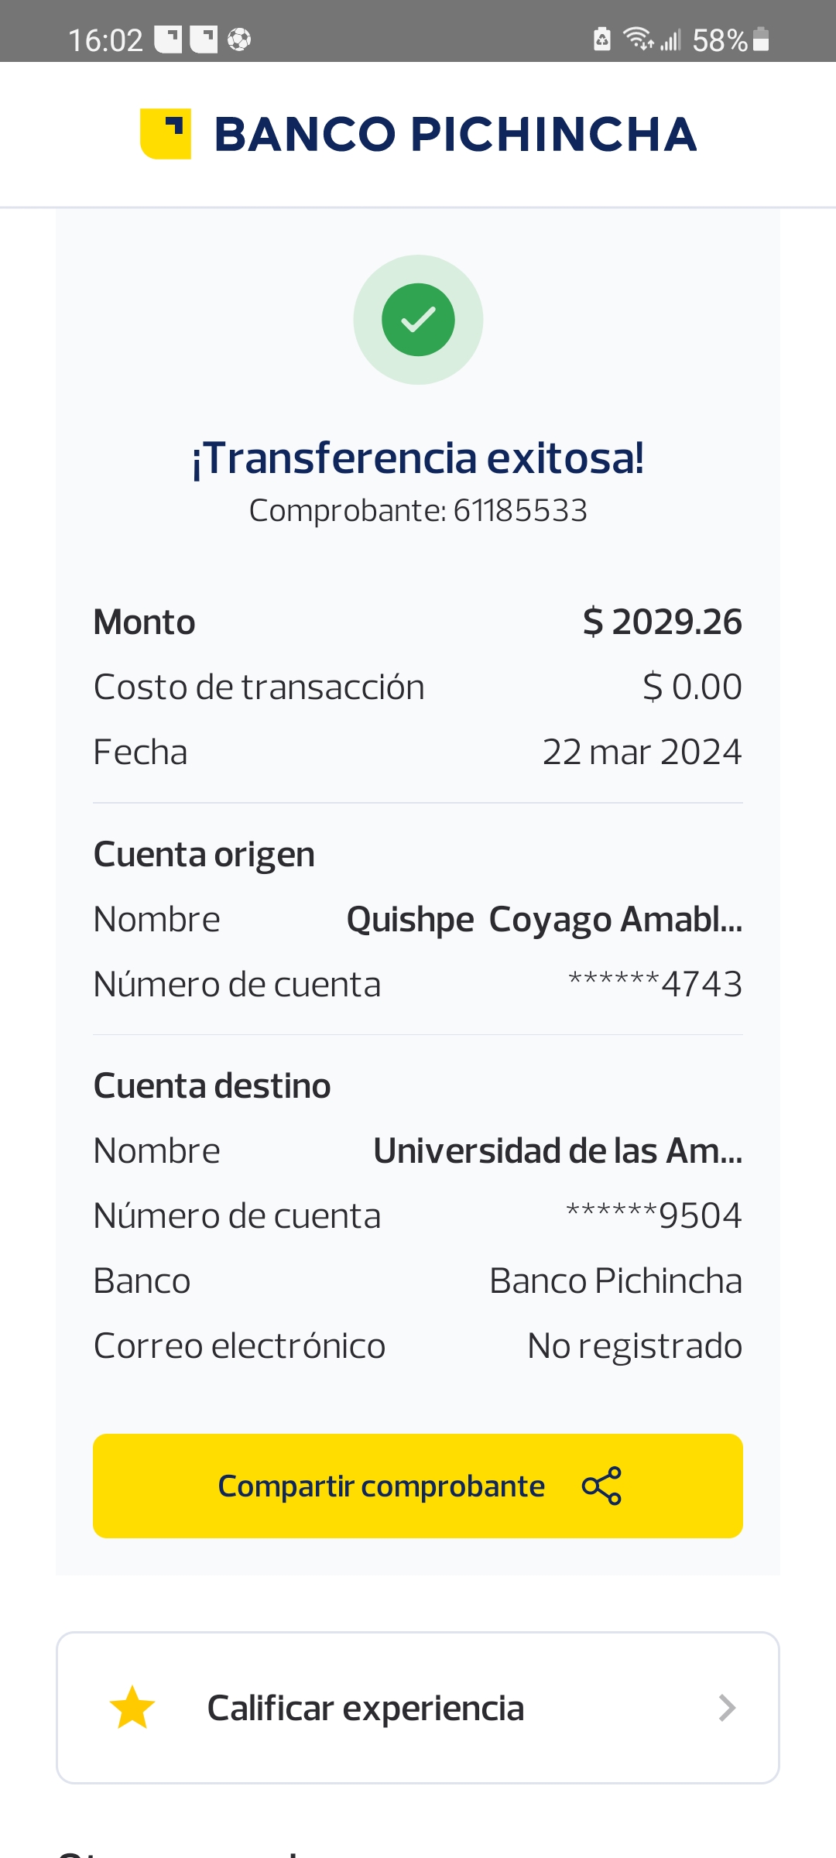Tap the truncated origin name Quishpe Coyago
This screenshot has width=836, height=1858.
(544, 920)
